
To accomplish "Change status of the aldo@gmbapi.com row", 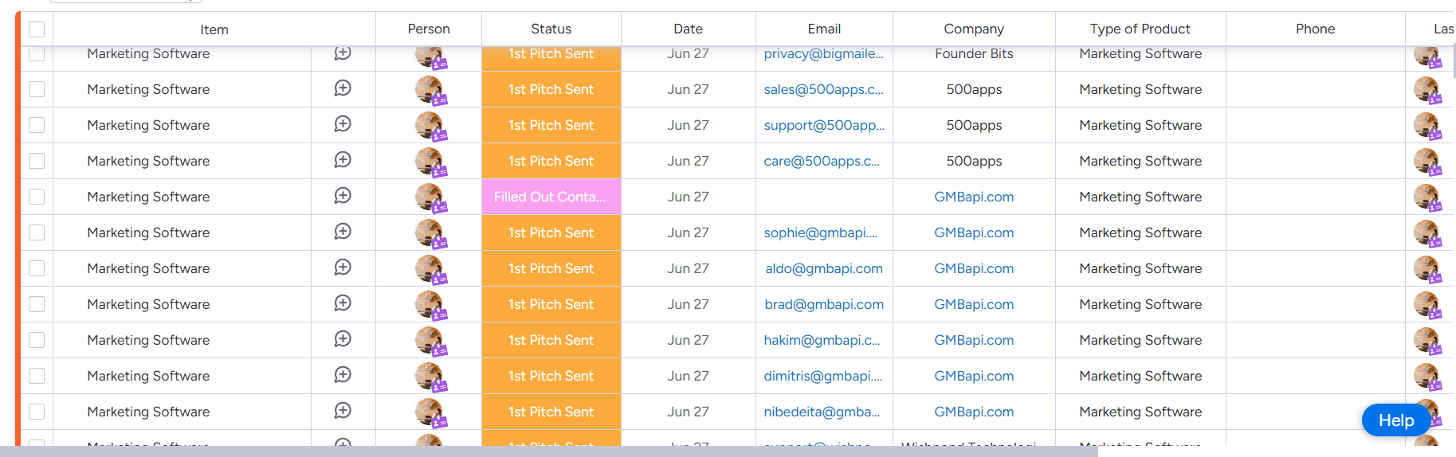I will pyautogui.click(x=551, y=268).
